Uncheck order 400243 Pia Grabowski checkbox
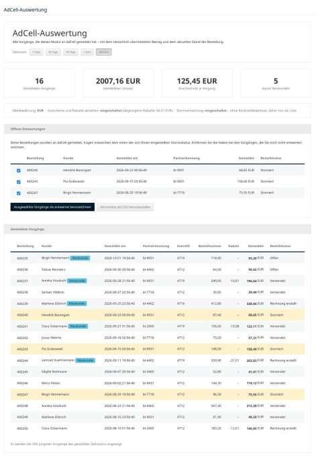This screenshot has width=322, height=470. [x=19, y=182]
